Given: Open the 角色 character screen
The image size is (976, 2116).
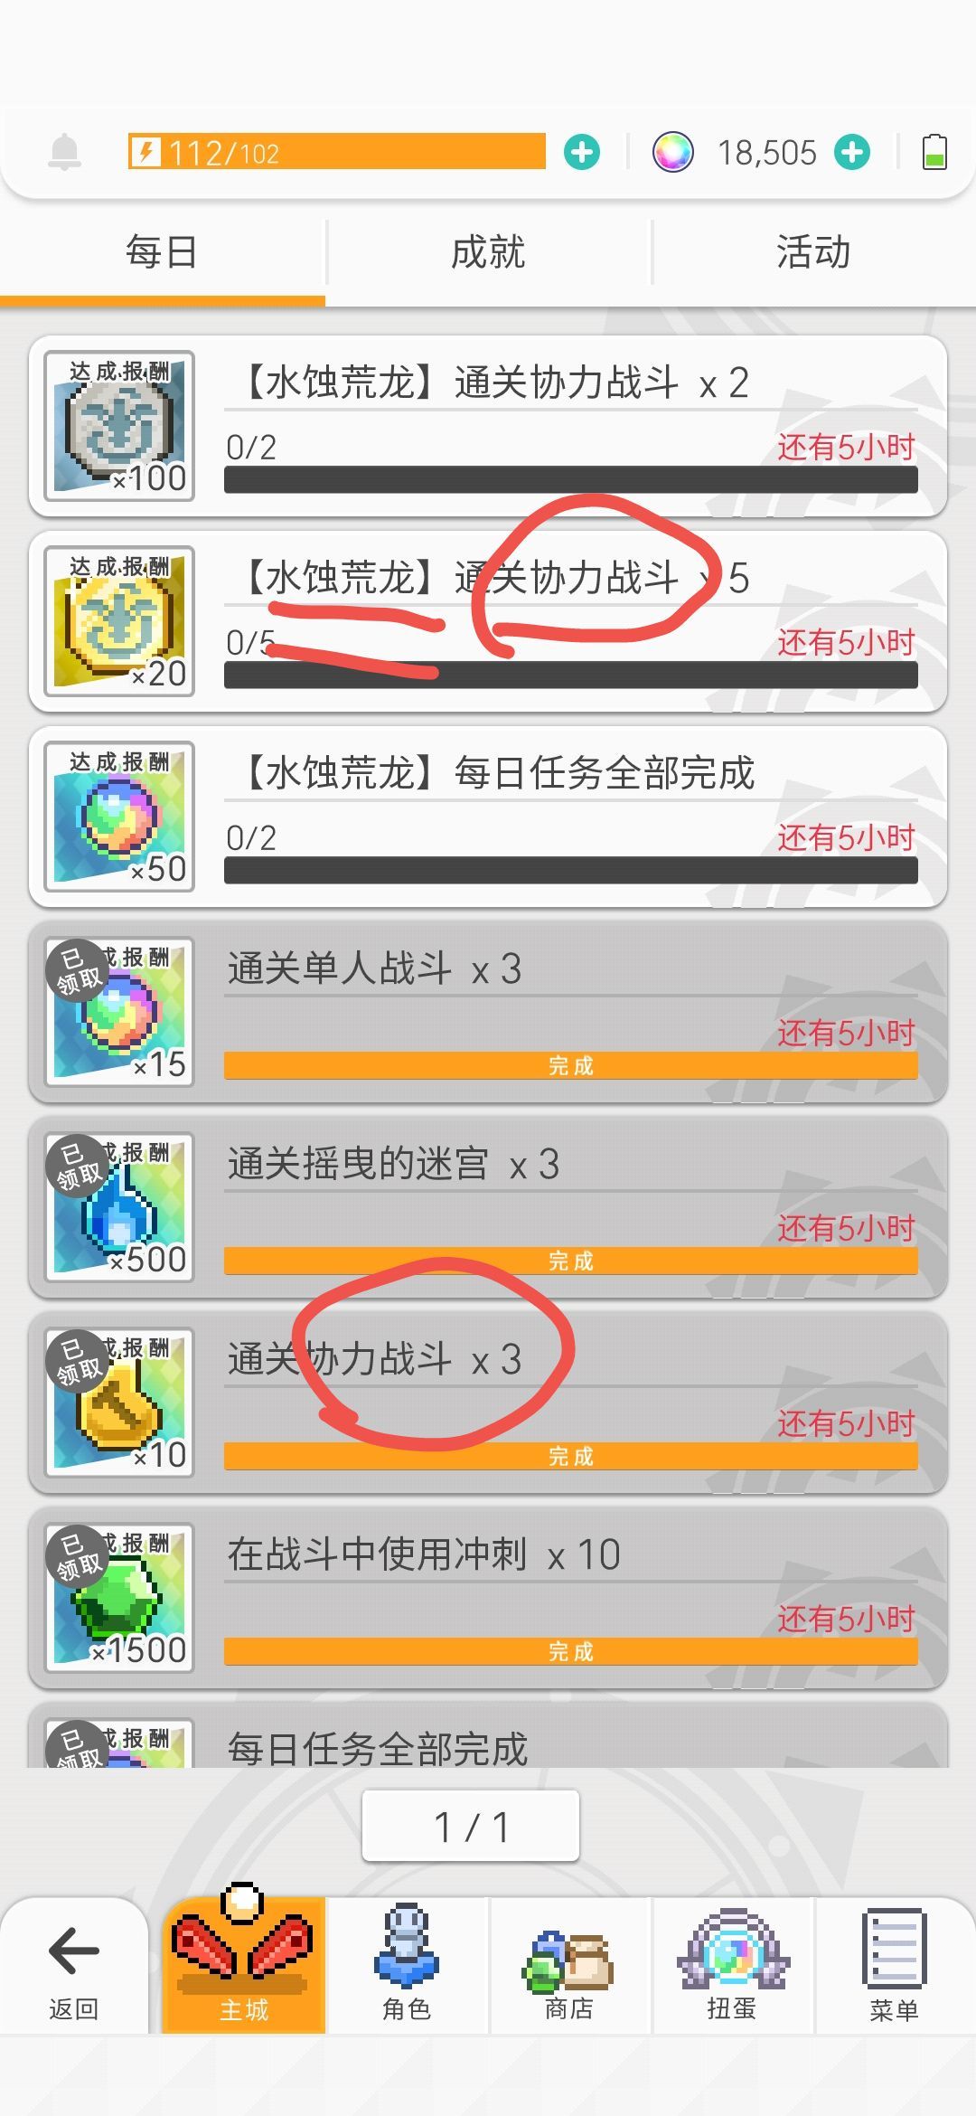Looking at the screenshot, I should point(407,1964).
